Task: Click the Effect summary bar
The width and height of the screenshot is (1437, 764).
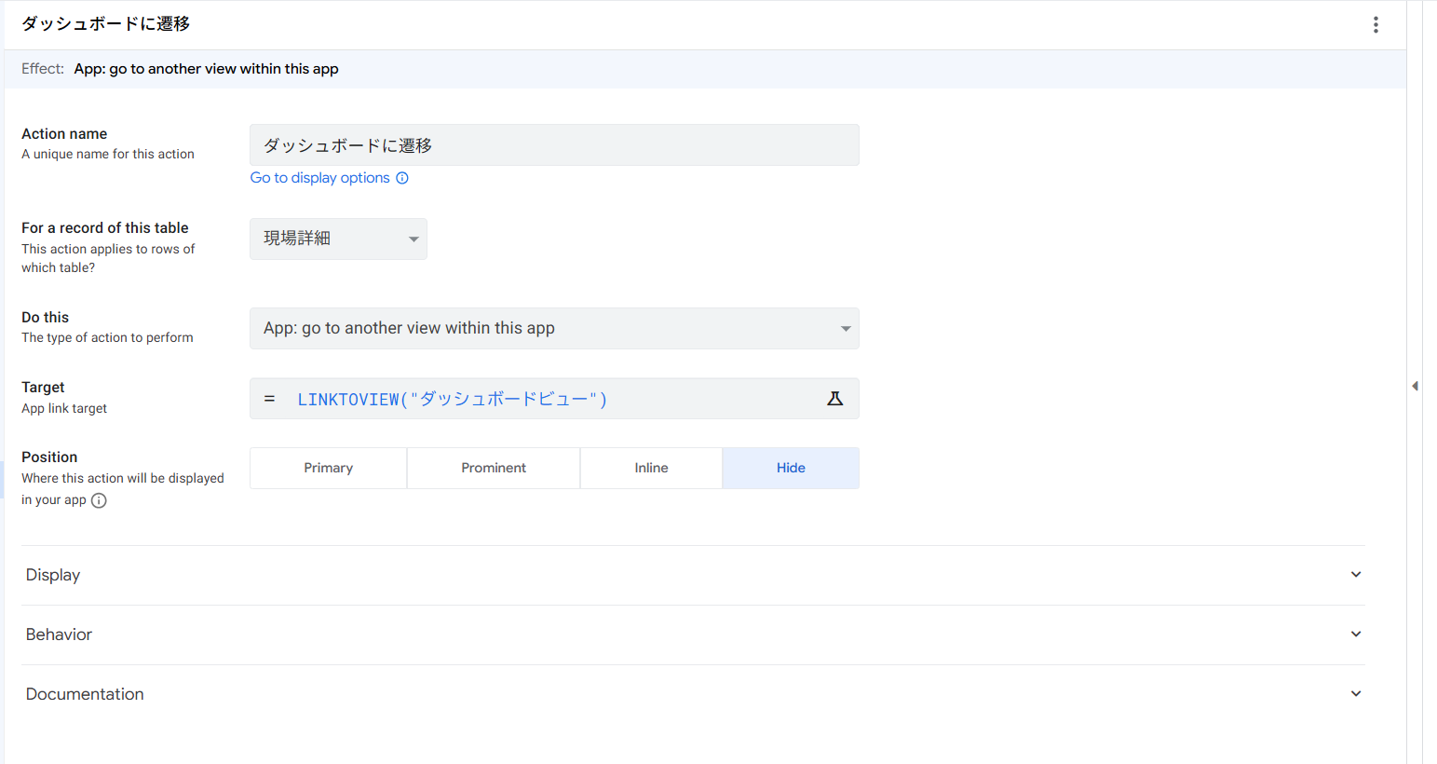Action: (x=704, y=69)
